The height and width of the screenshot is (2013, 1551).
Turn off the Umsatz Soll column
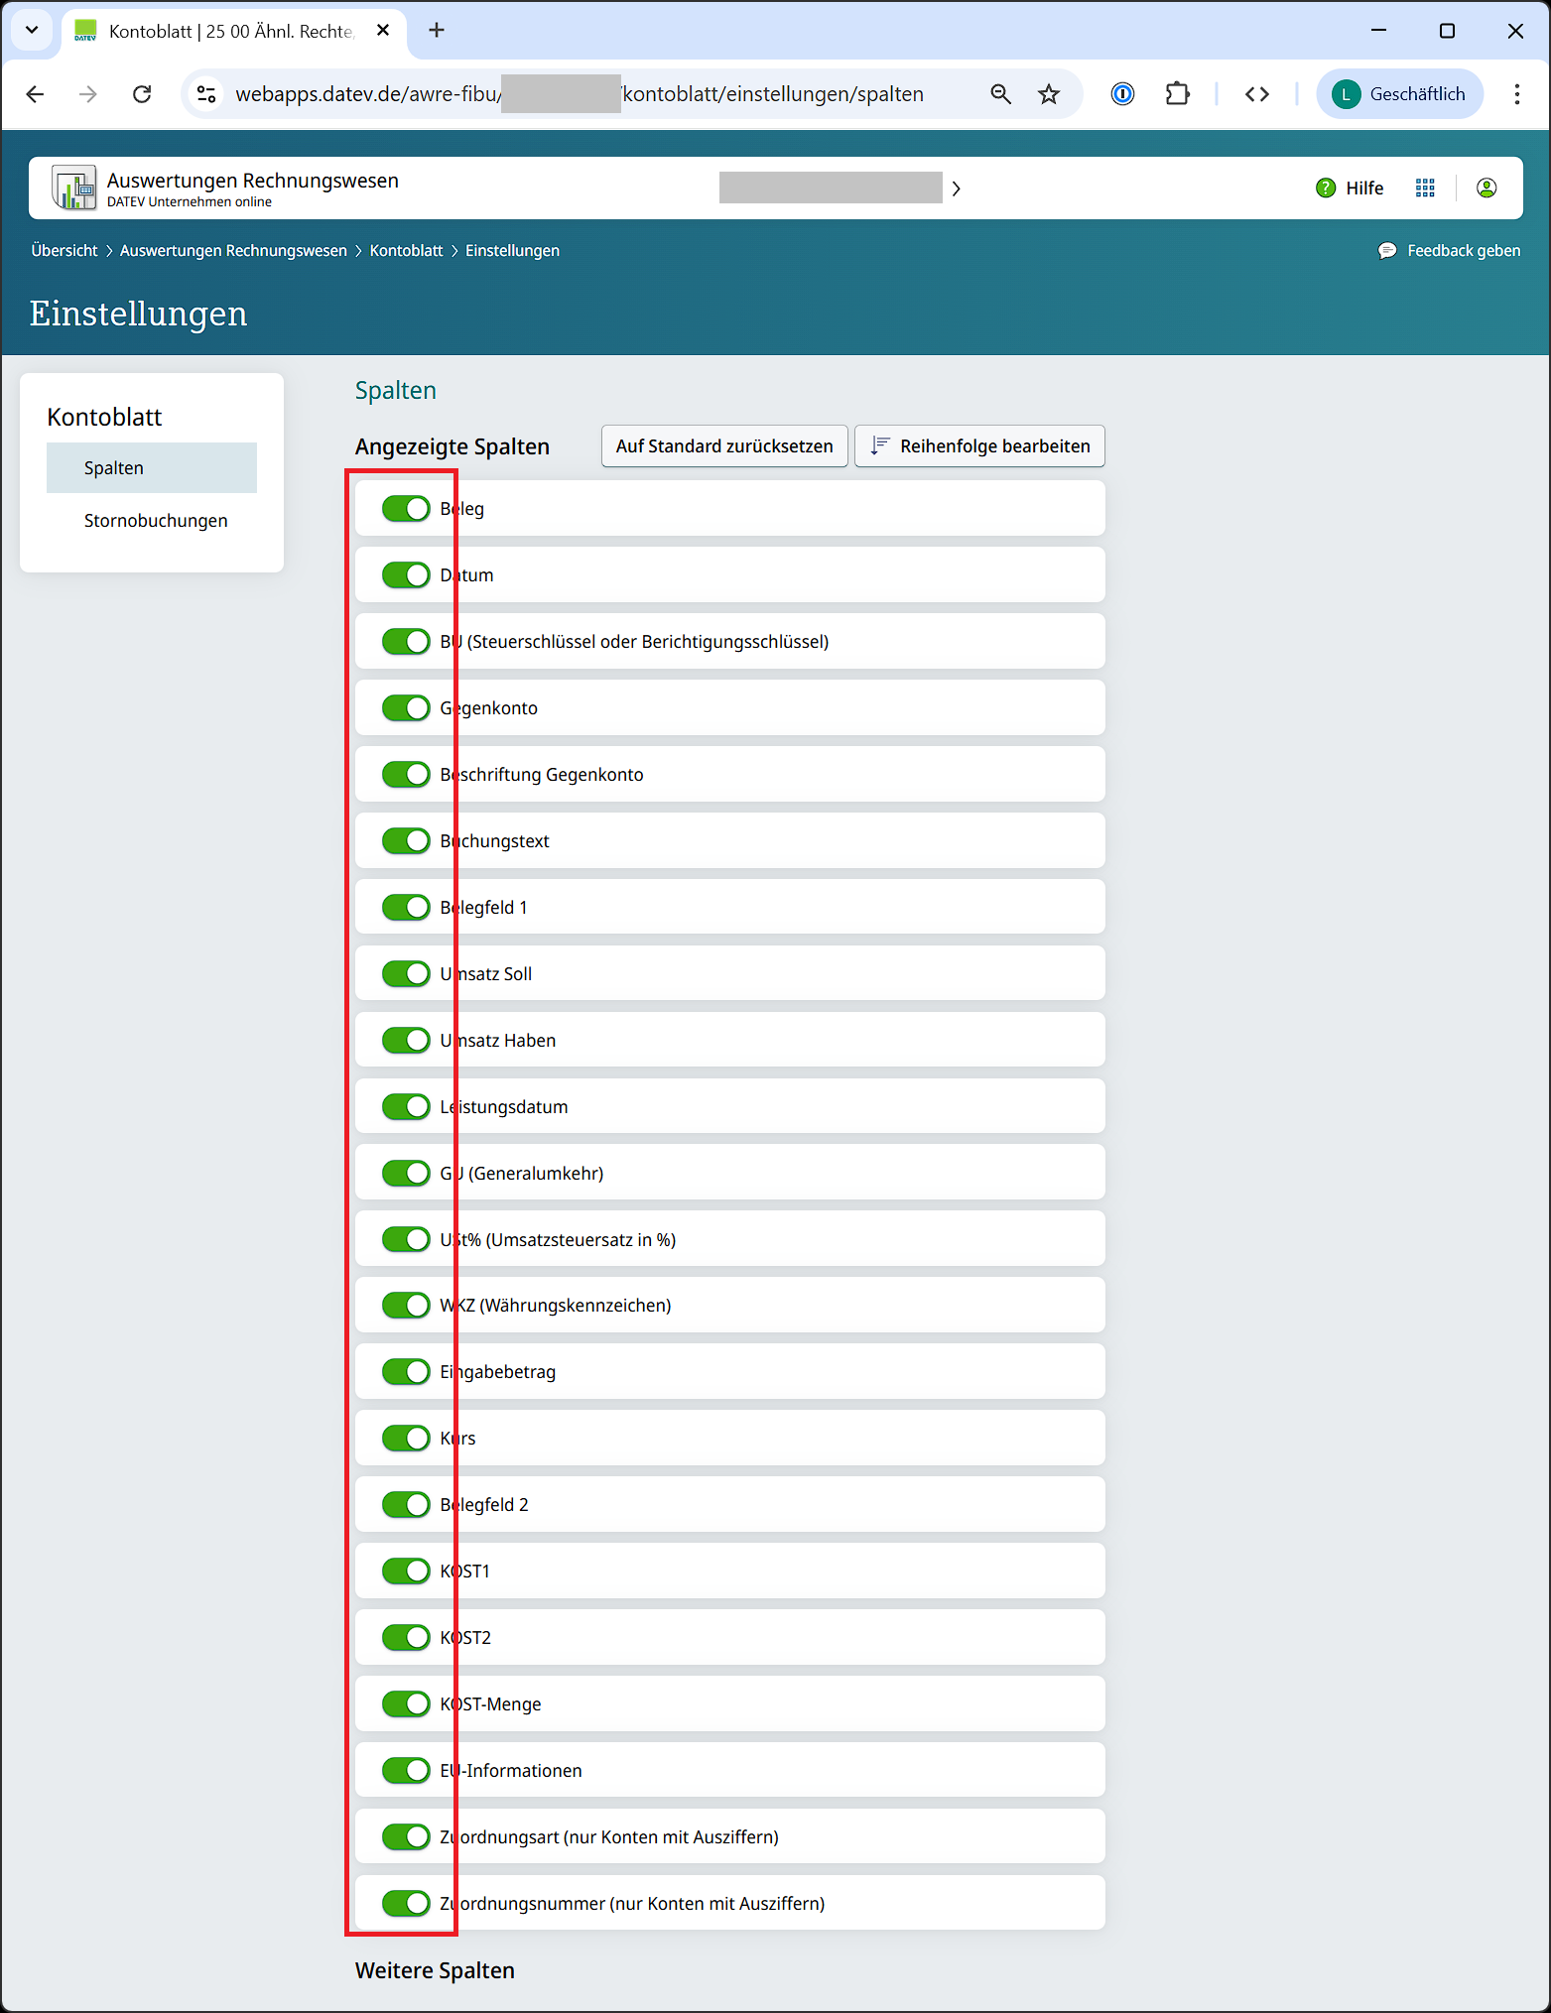tap(406, 974)
